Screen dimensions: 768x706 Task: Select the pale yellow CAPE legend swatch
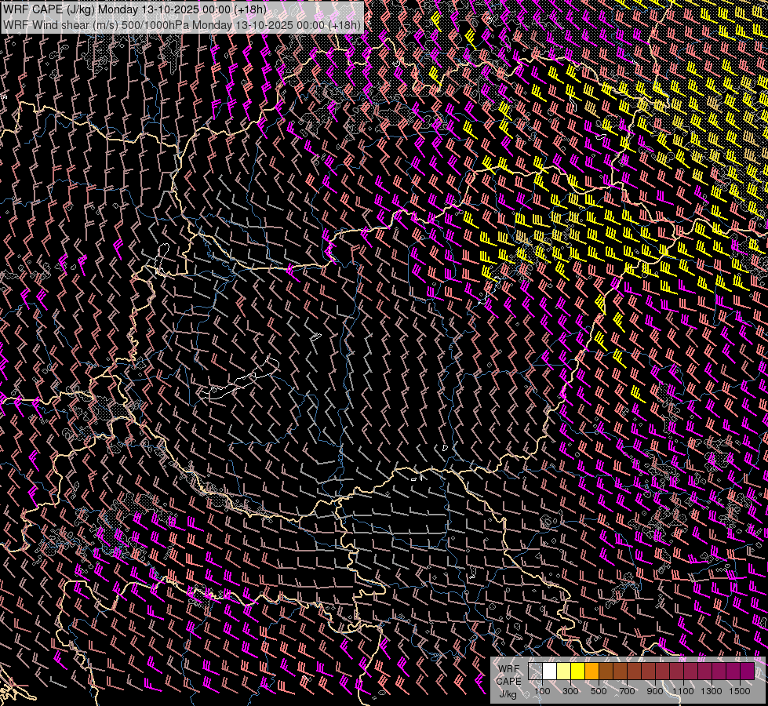563,671
